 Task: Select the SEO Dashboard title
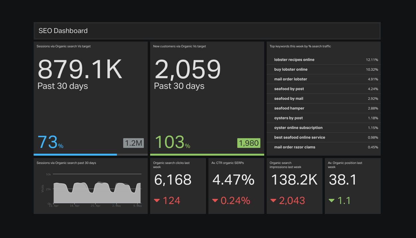point(63,31)
